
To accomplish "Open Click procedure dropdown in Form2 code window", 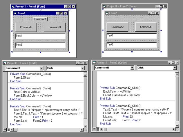I will tap(175, 68).
